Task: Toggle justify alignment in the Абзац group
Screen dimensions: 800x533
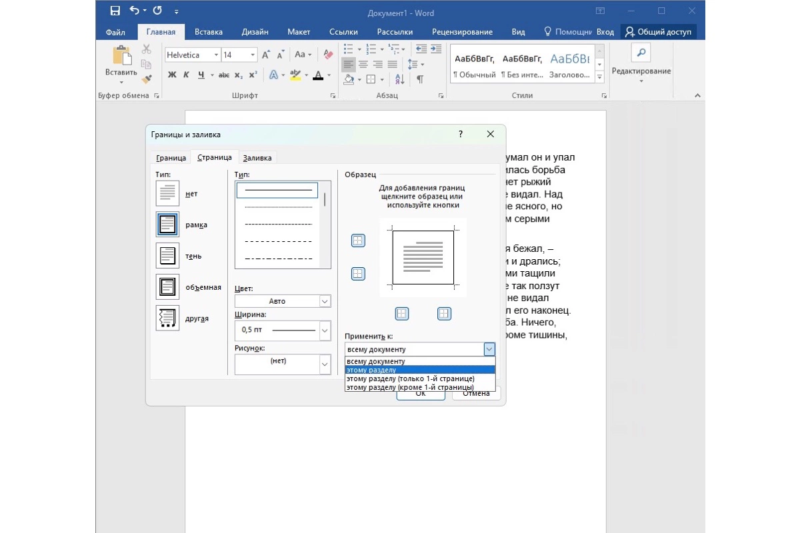Action: pyautogui.click(x=393, y=65)
